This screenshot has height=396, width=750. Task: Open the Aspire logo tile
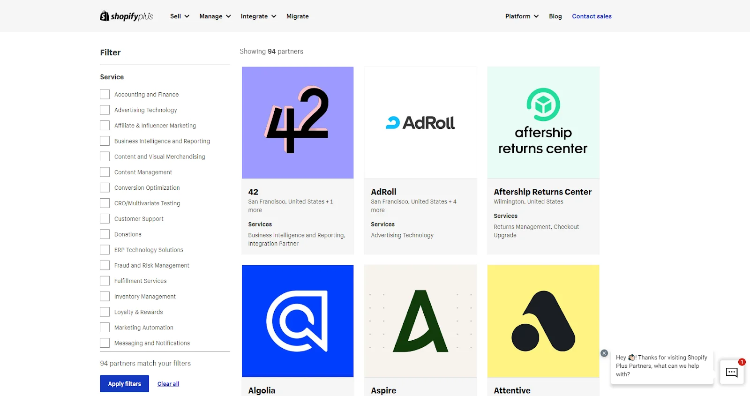tap(420, 321)
